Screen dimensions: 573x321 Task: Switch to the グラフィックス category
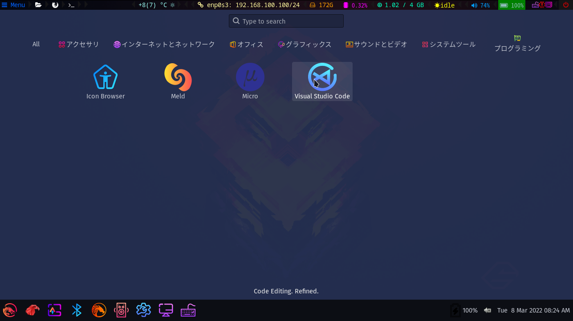pyautogui.click(x=305, y=44)
